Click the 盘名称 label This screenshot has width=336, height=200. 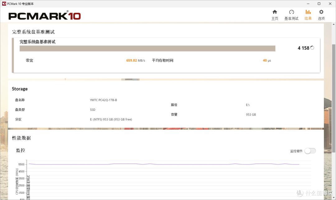(20, 100)
